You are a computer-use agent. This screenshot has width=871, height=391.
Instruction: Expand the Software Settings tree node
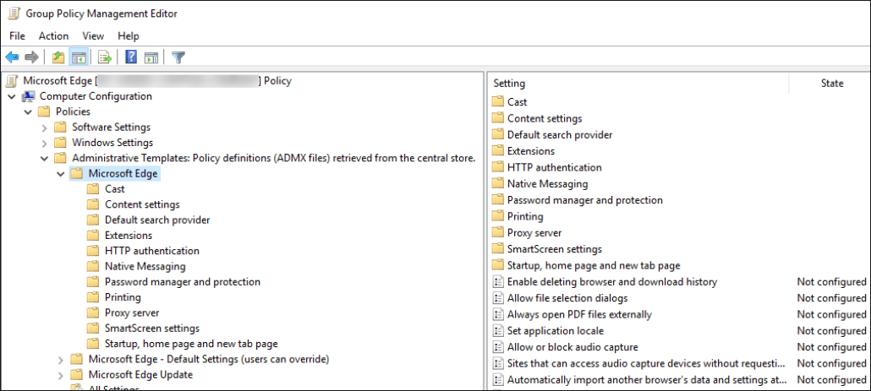tap(44, 128)
